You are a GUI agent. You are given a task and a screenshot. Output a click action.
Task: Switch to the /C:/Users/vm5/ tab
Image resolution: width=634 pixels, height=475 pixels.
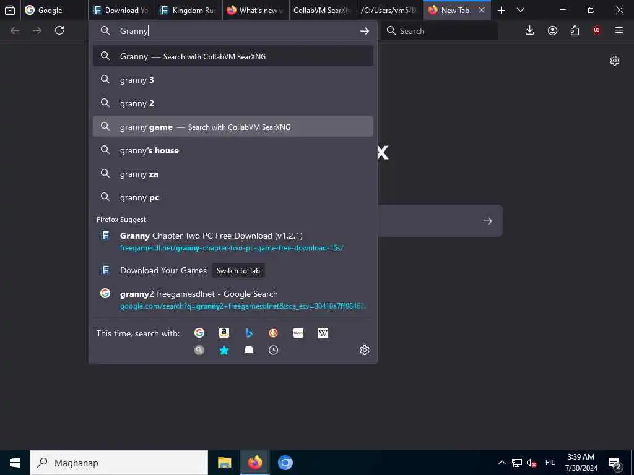[x=390, y=10]
